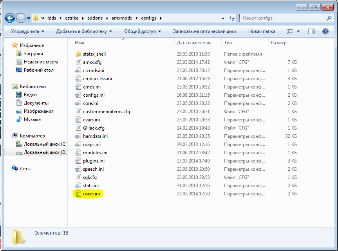Open Недавние места in sidebar
Image resolution: width=338 pixels, height=251 pixels.
pos(41,62)
